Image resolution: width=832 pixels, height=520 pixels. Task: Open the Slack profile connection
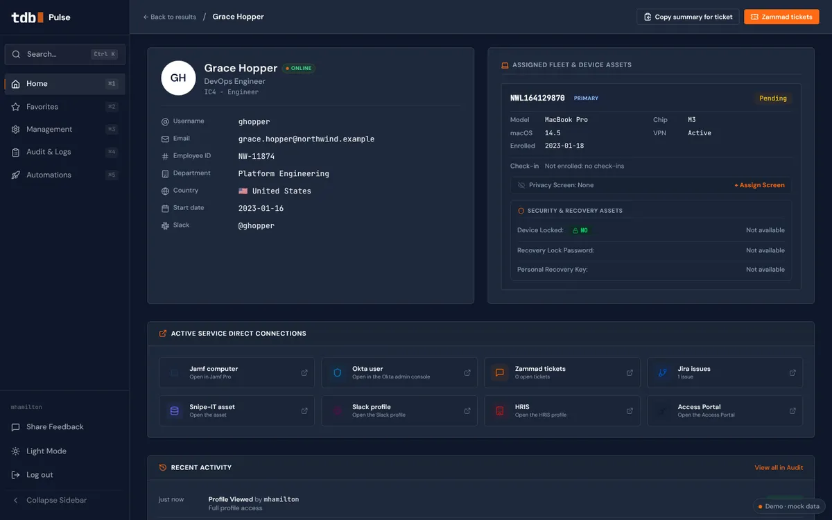pyautogui.click(x=399, y=410)
